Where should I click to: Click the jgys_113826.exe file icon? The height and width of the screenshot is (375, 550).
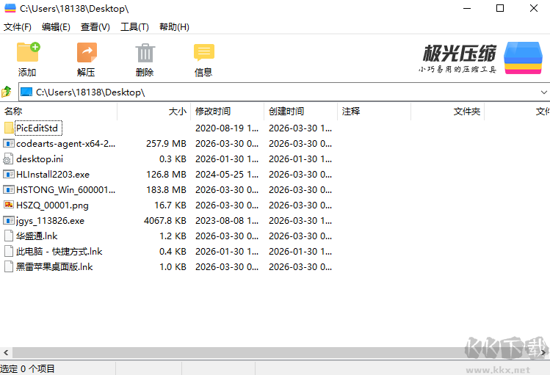pyautogui.click(x=9, y=220)
